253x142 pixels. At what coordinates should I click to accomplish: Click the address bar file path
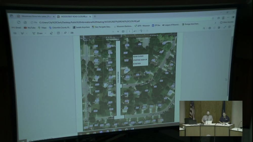pos(90,21)
